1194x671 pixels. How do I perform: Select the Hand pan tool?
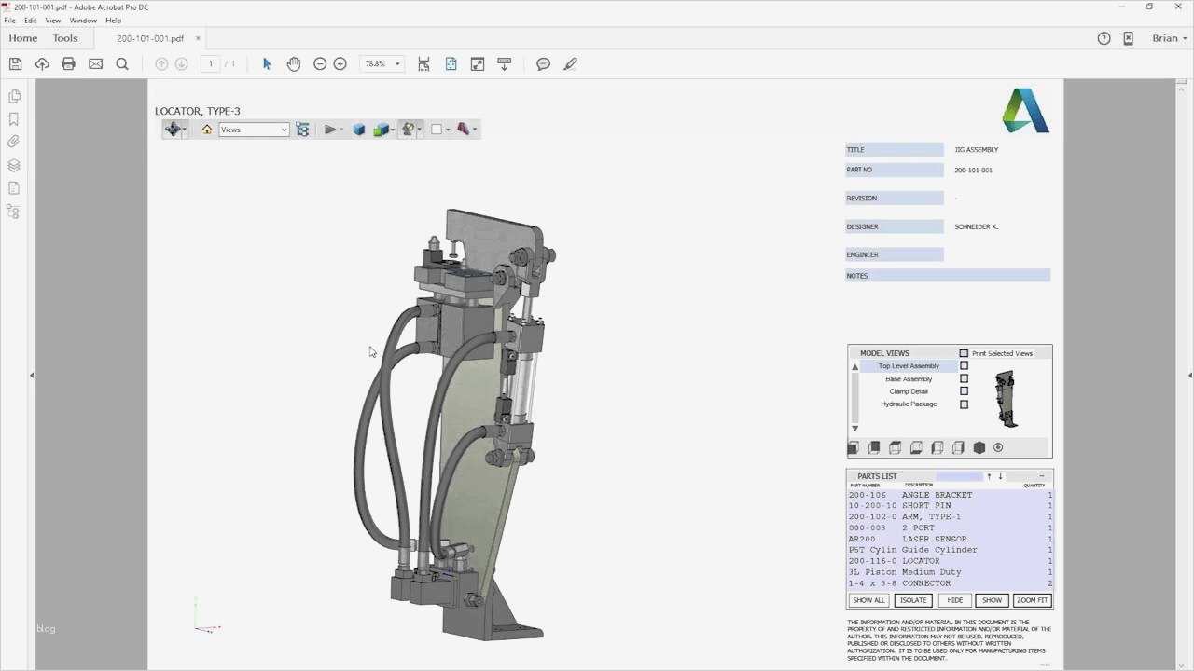(x=294, y=64)
